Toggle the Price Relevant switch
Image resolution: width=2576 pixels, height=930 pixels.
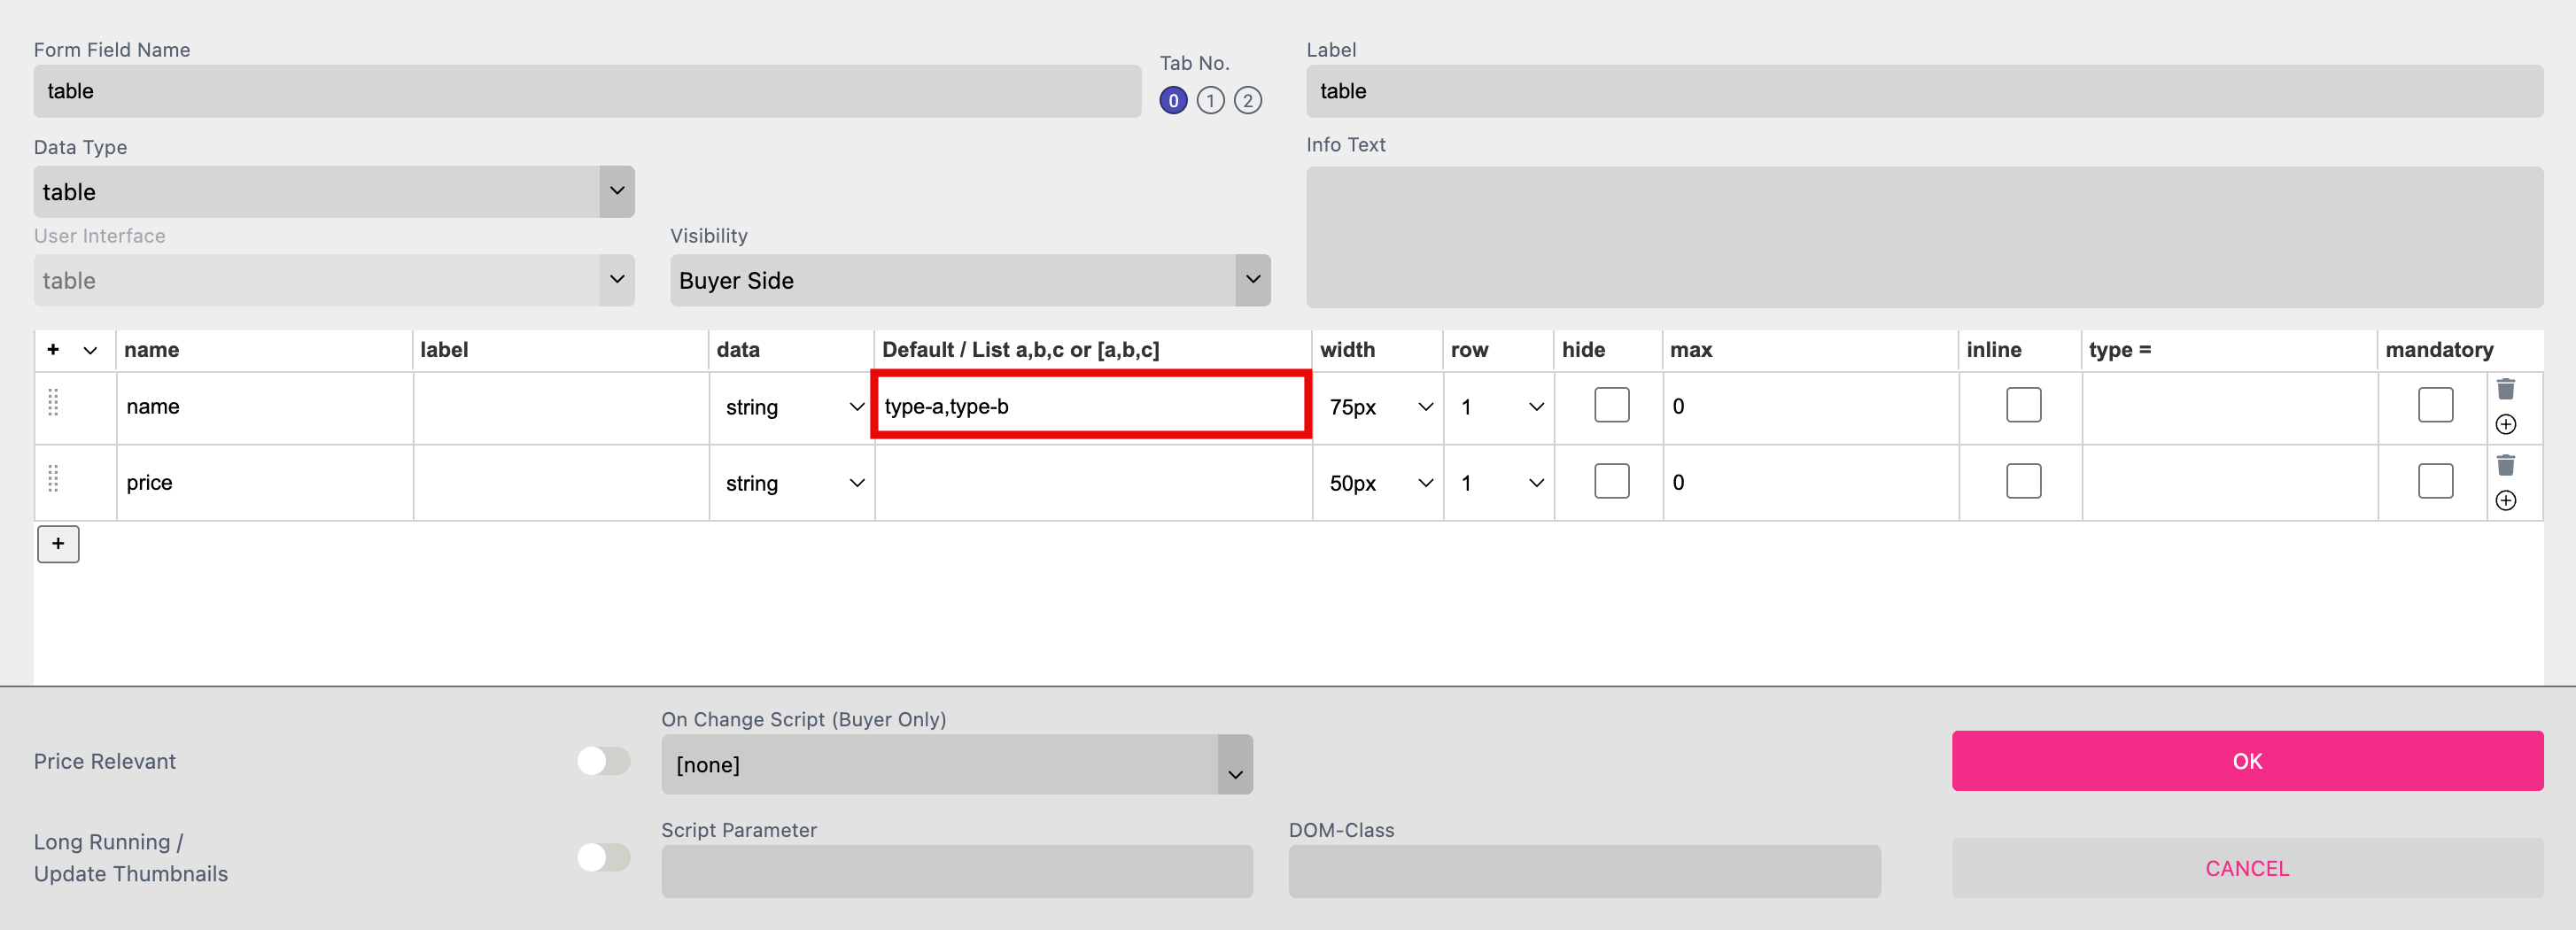(x=603, y=761)
